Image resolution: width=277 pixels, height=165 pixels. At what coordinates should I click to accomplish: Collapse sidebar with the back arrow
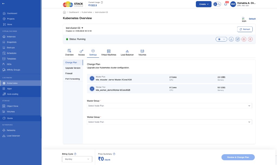3,4
